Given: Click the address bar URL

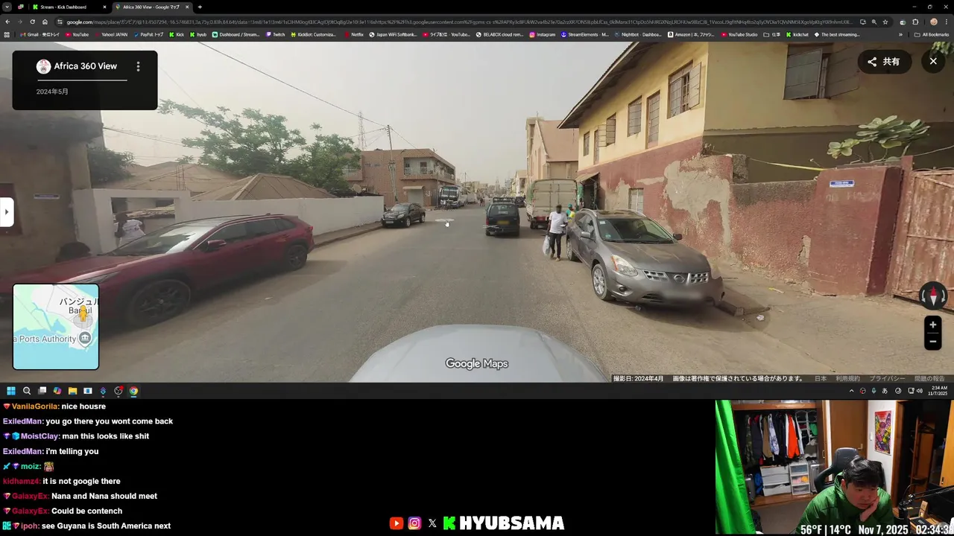Looking at the screenshot, I should pyautogui.click(x=458, y=22).
